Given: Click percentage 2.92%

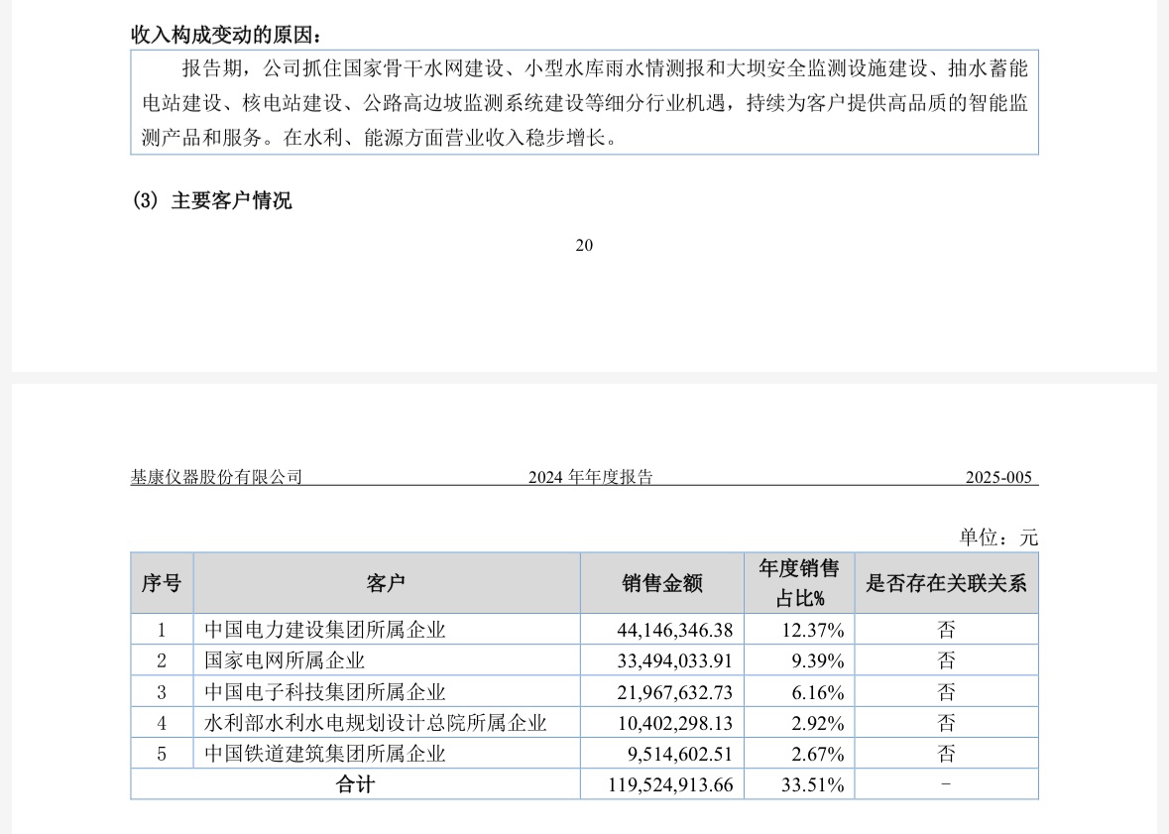Looking at the screenshot, I should point(818,724).
